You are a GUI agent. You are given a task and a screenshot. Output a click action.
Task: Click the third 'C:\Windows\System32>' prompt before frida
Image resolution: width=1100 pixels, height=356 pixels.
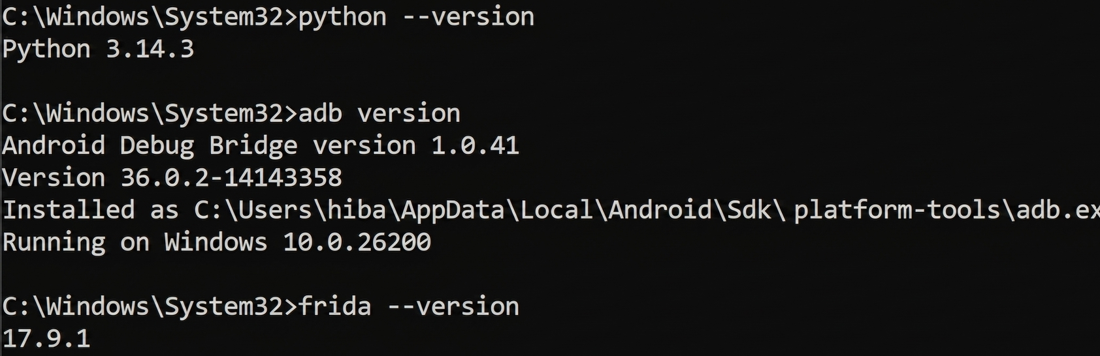150,306
